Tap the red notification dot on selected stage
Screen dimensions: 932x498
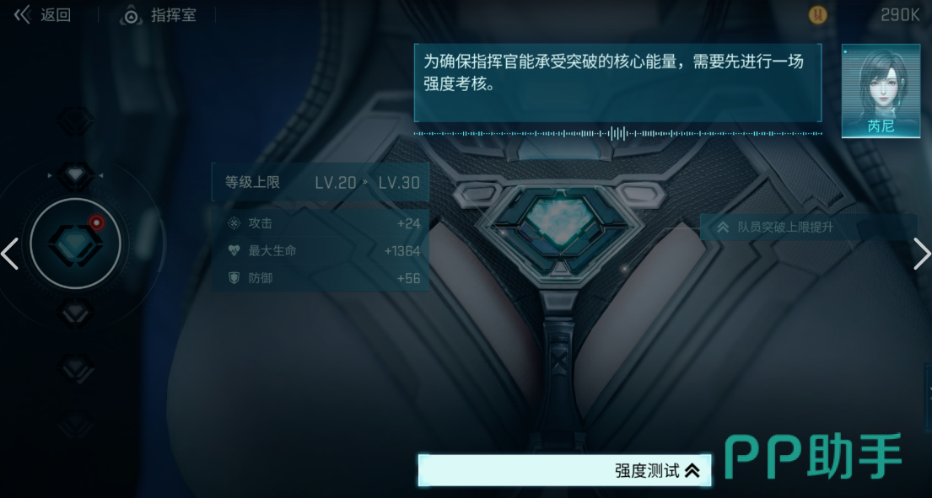[96, 222]
